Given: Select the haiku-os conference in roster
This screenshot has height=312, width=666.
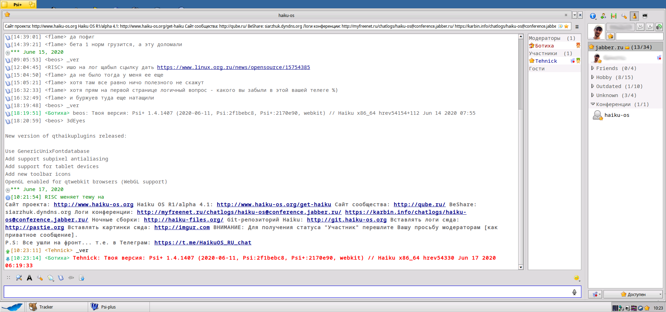Looking at the screenshot, I should [x=625, y=115].
